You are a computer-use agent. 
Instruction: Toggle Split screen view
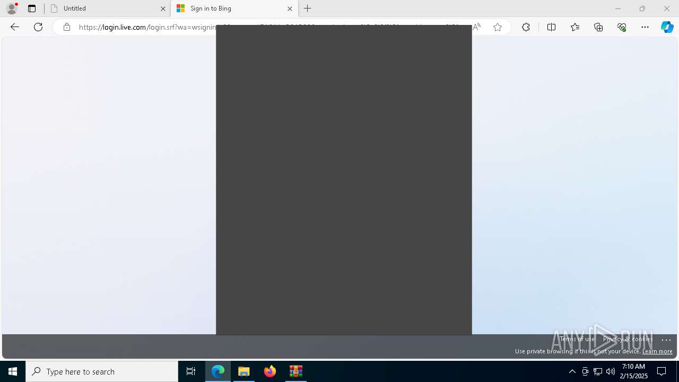click(551, 27)
